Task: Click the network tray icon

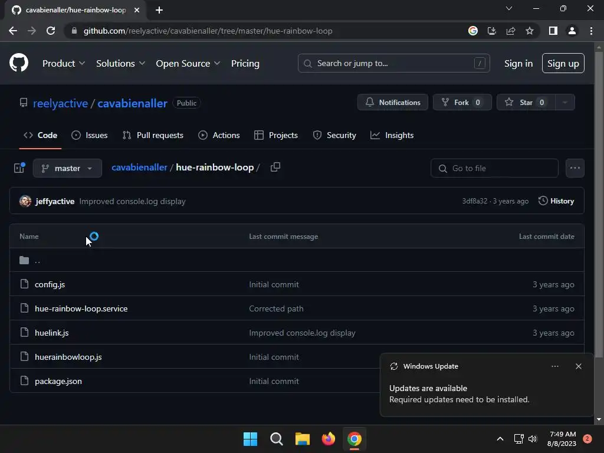Action: point(519,439)
